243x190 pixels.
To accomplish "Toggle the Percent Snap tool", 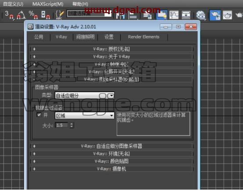I will pos(33,15).
